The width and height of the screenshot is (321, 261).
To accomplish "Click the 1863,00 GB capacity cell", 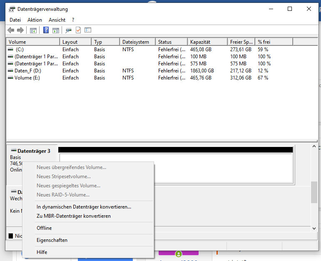I will [202, 71].
